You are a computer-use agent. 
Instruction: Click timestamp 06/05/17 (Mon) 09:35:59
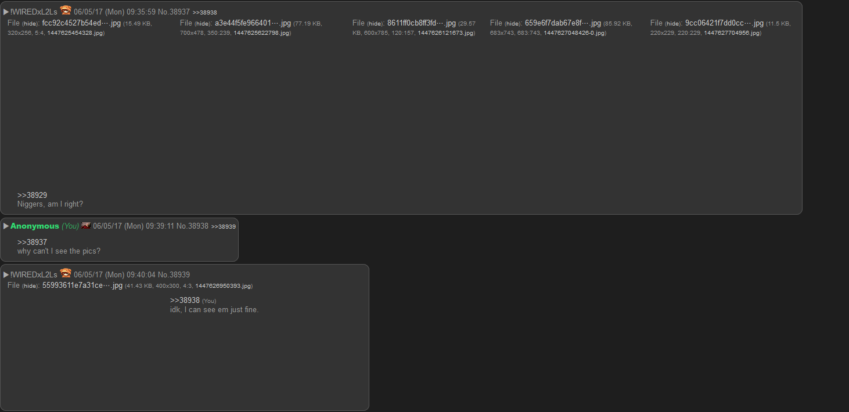(x=114, y=12)
